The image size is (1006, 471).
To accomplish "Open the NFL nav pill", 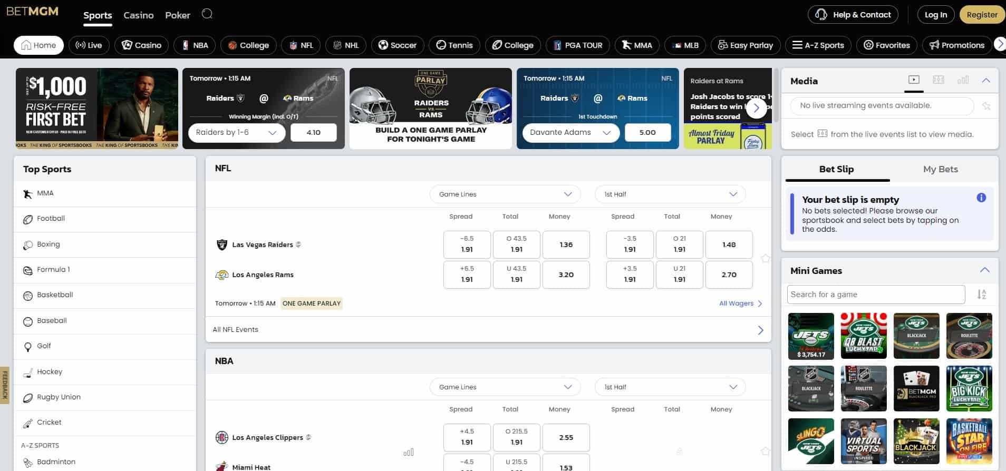I will [301, 45].
